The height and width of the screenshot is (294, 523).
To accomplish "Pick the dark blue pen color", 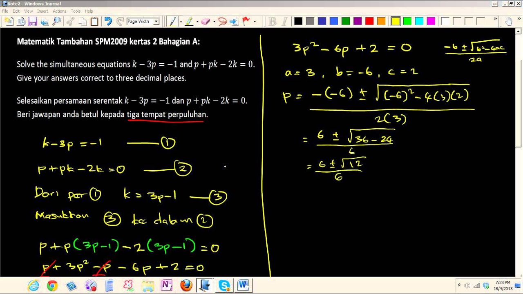I will coord(322,21).
